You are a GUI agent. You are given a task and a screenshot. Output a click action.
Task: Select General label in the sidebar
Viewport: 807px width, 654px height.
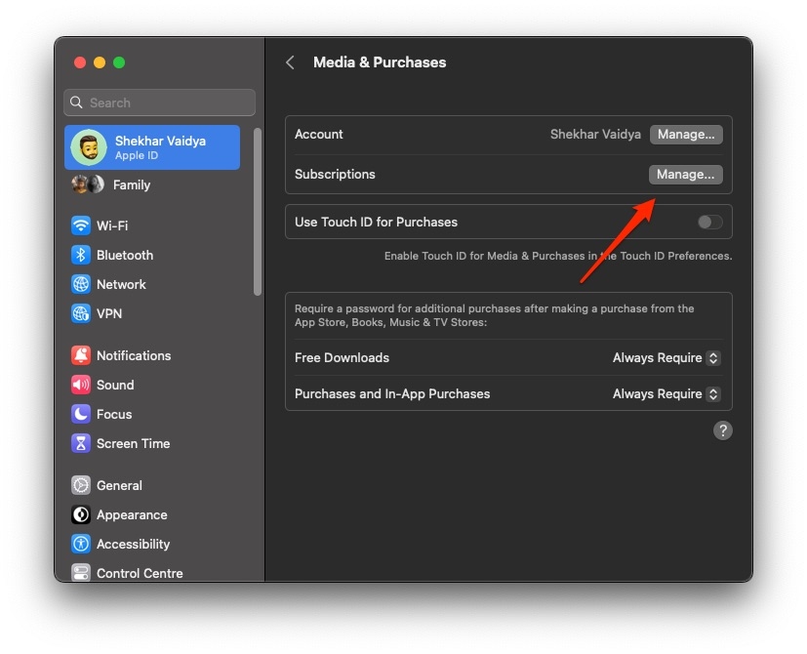coord(119,485)
